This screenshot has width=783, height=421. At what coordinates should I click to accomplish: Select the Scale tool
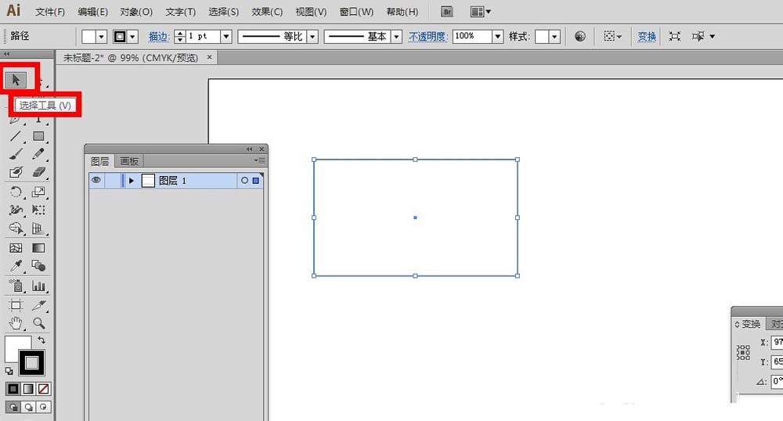click(x=38, y=192)
